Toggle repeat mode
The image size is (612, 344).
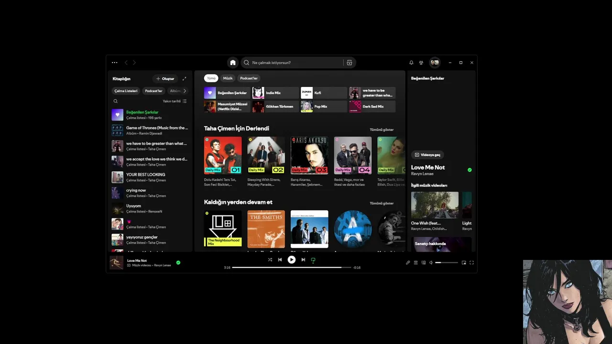[313, 260]
